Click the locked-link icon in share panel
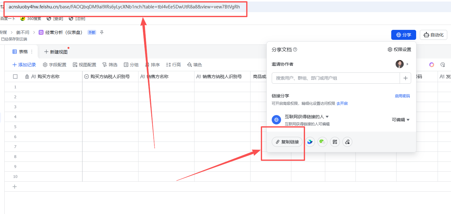This screenshot has height=214, width=451. coord(347,142)
